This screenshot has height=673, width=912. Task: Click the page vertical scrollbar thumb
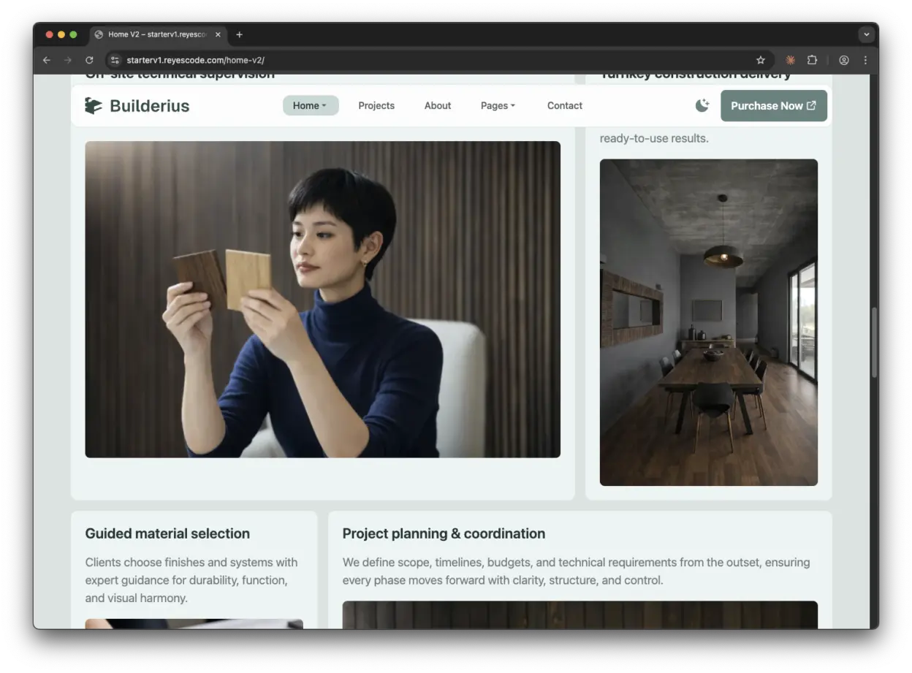pos(874,342)
